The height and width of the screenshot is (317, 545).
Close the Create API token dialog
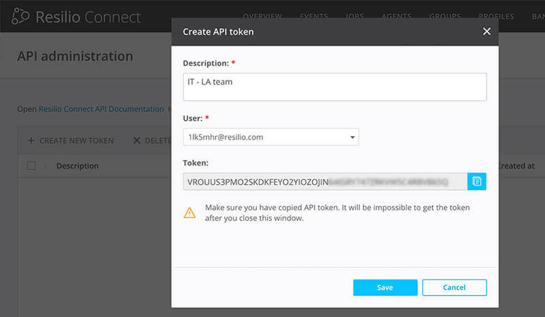pyautogui.click(x=486, y=31)
